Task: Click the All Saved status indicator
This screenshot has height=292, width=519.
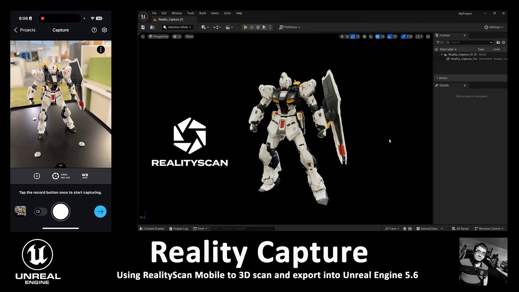Action: (460, 228)
